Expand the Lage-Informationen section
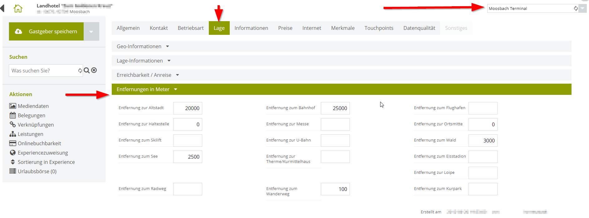Screen dimensions: 589x218 (x=341, y=61)
